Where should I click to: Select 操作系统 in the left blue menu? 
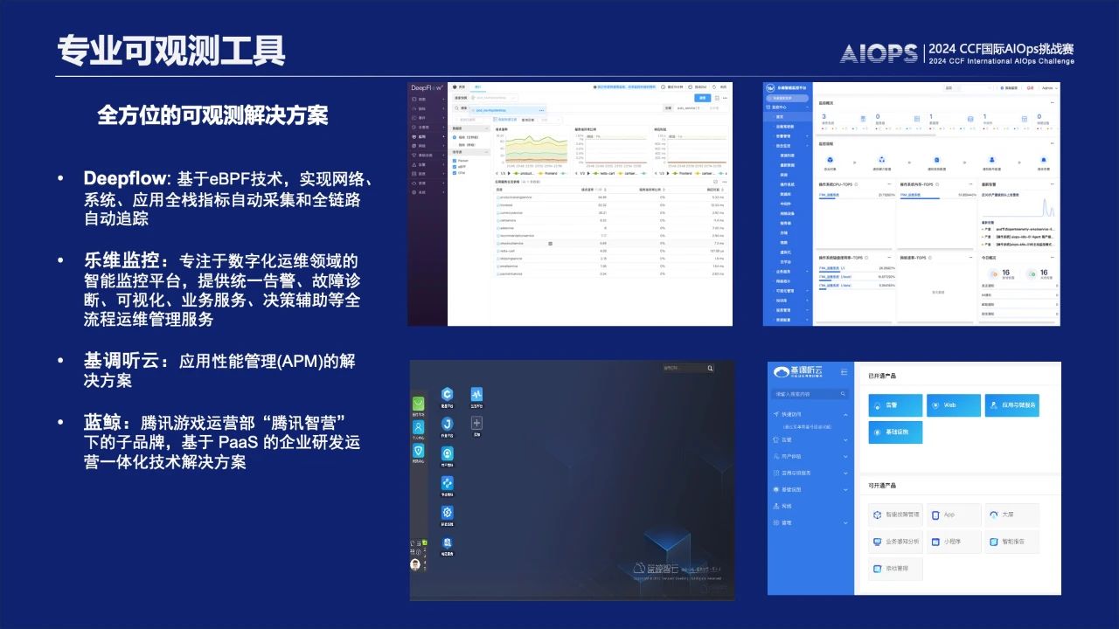tap(786, 185)
